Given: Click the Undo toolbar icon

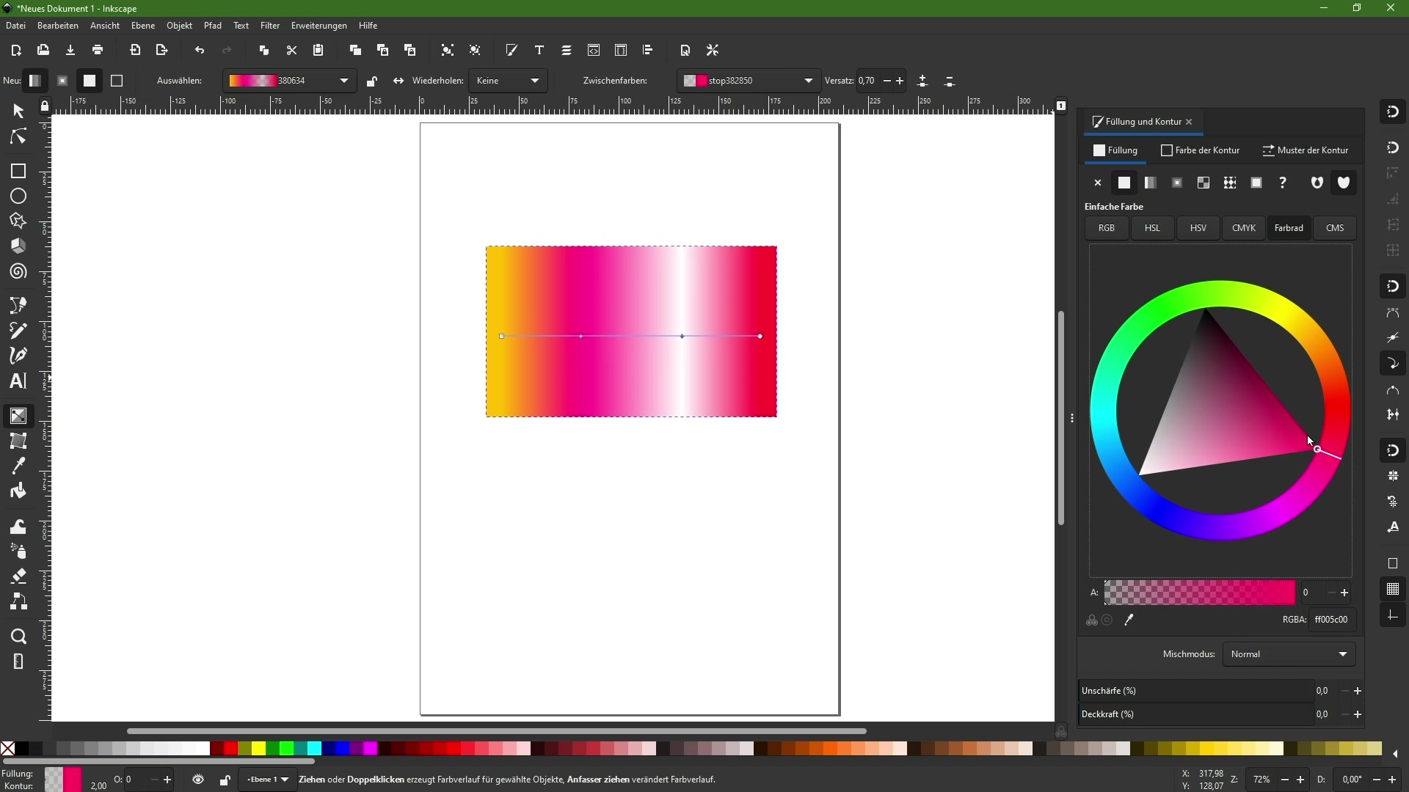Looking at the screenshot, I should click(x=200, y=51).
